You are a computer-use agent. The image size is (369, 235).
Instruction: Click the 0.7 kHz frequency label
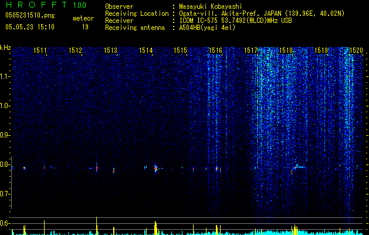coord(5,194)
